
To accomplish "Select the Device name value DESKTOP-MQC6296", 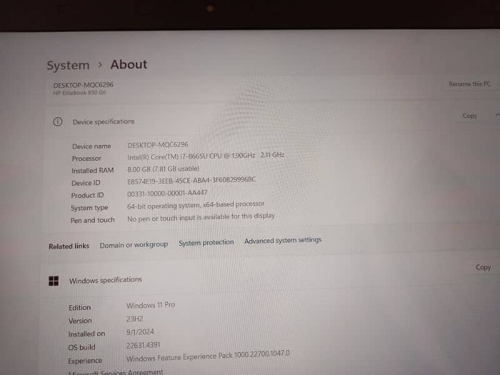I will [x=158, y=145].
